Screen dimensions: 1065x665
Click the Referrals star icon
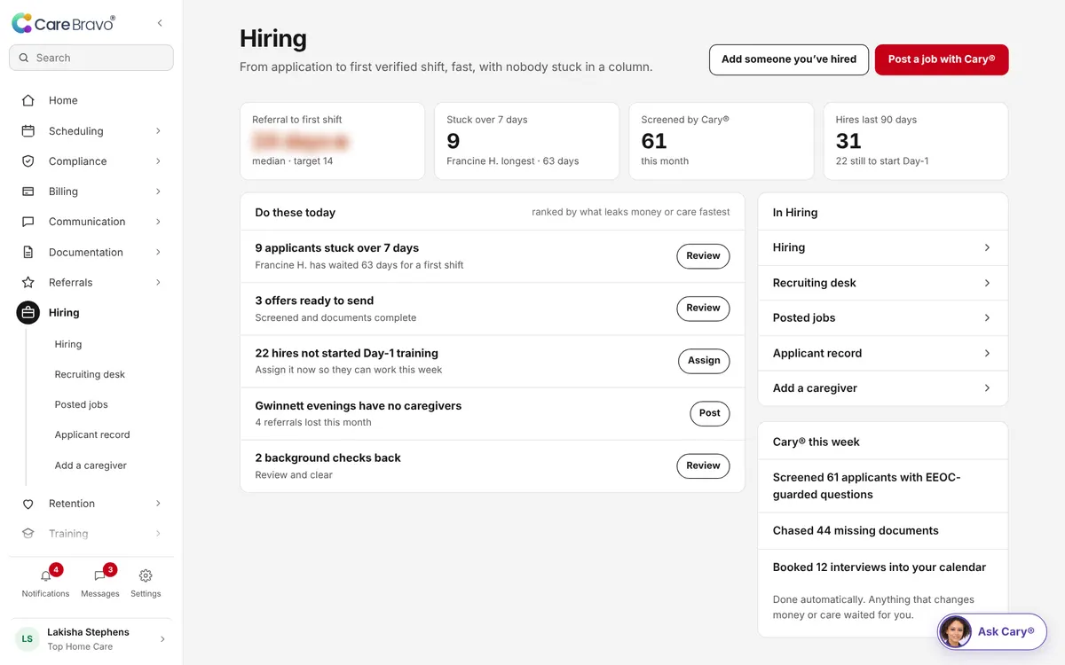click(x=28, y=282)
